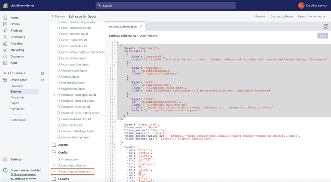The width and height of the screenshot is (331, 182).
Task: Open the Apps page
Action: click(x=14, y=63)
